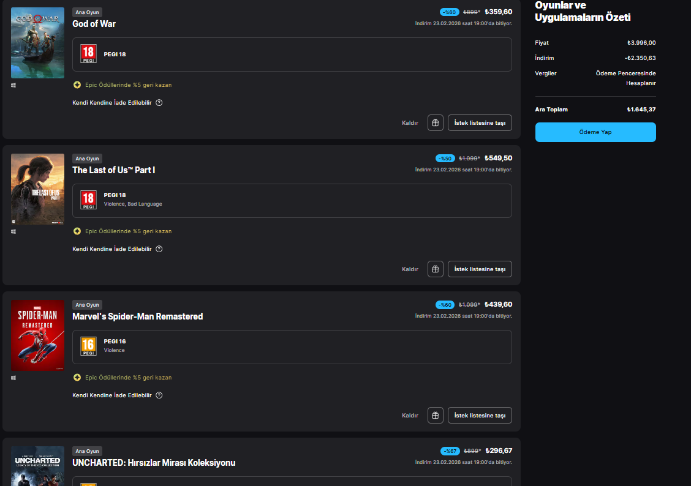691x486 pixels.
Task: Open the God of War title link
Action: (94, 24)
